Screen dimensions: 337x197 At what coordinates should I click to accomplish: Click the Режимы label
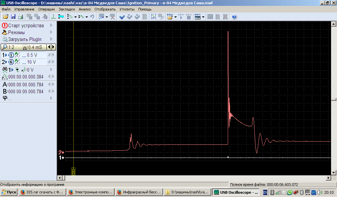16,33
